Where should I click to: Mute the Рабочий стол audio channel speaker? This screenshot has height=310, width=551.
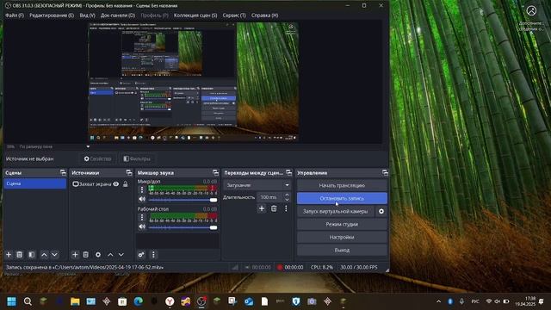pyautogui.click(x=142, y=226)
